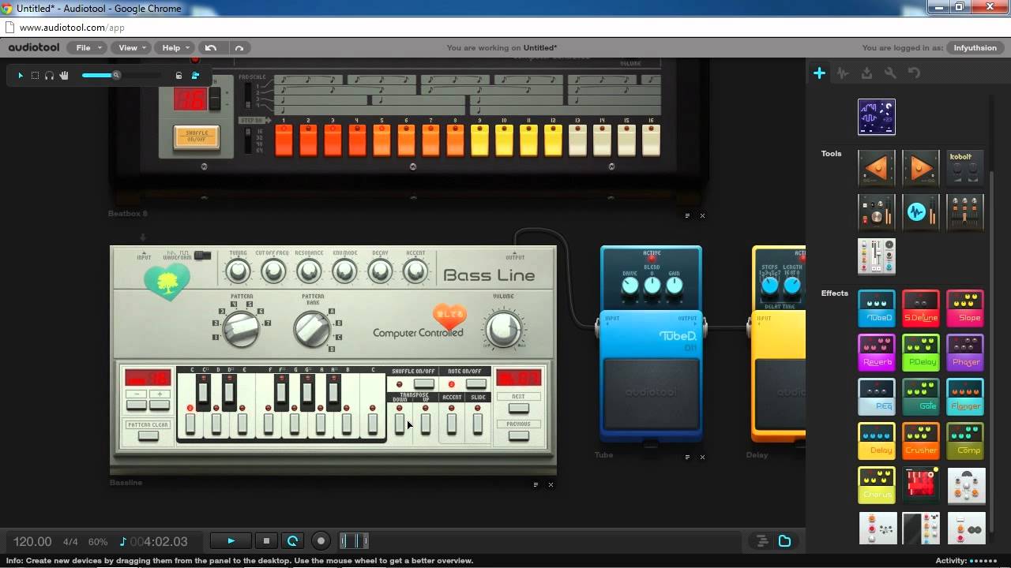Select the Phaser effect pedal
This screenshot has height=568, width=1011.
[965, 353]
